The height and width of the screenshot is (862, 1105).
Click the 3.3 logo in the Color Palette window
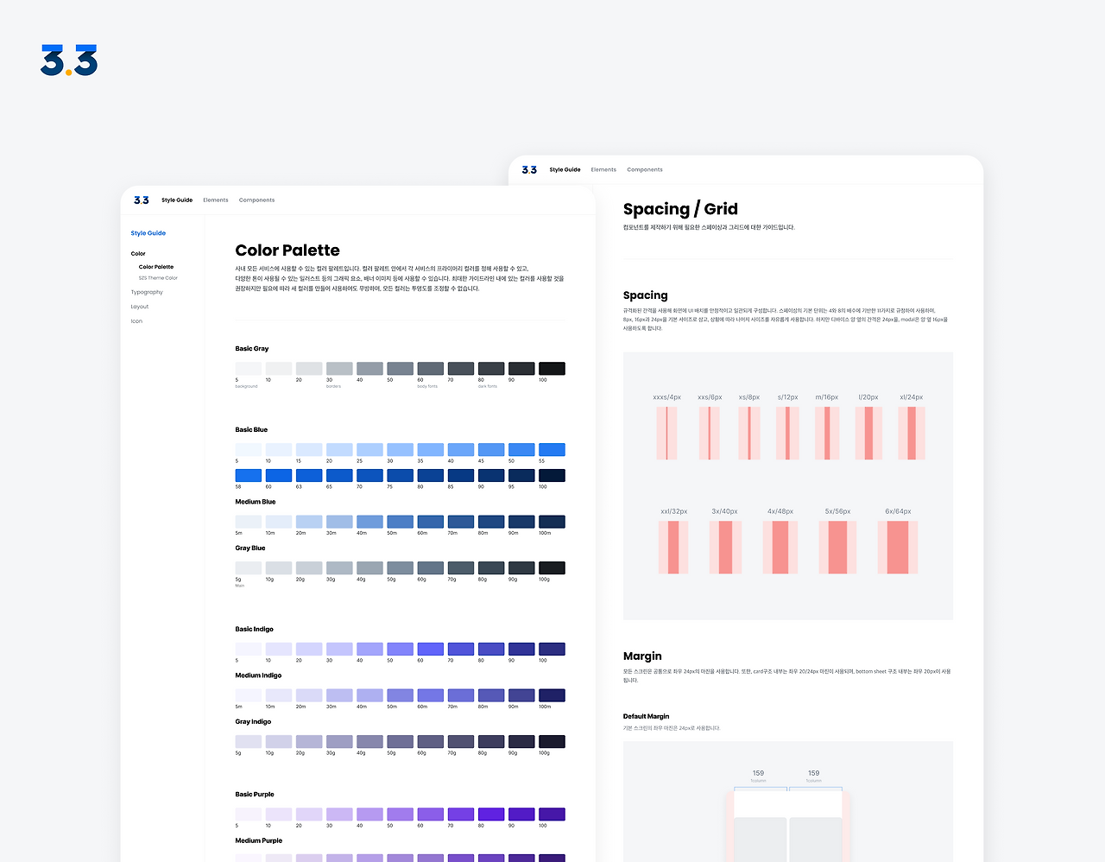pos(142,200)
